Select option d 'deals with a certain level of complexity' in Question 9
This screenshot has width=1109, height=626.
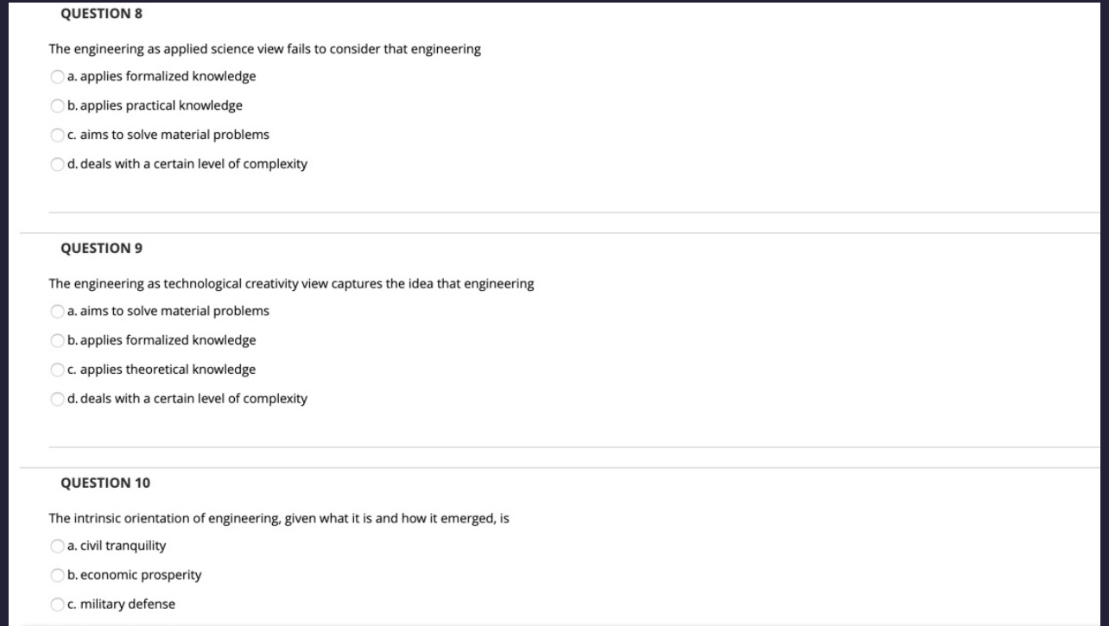point(57,399)
